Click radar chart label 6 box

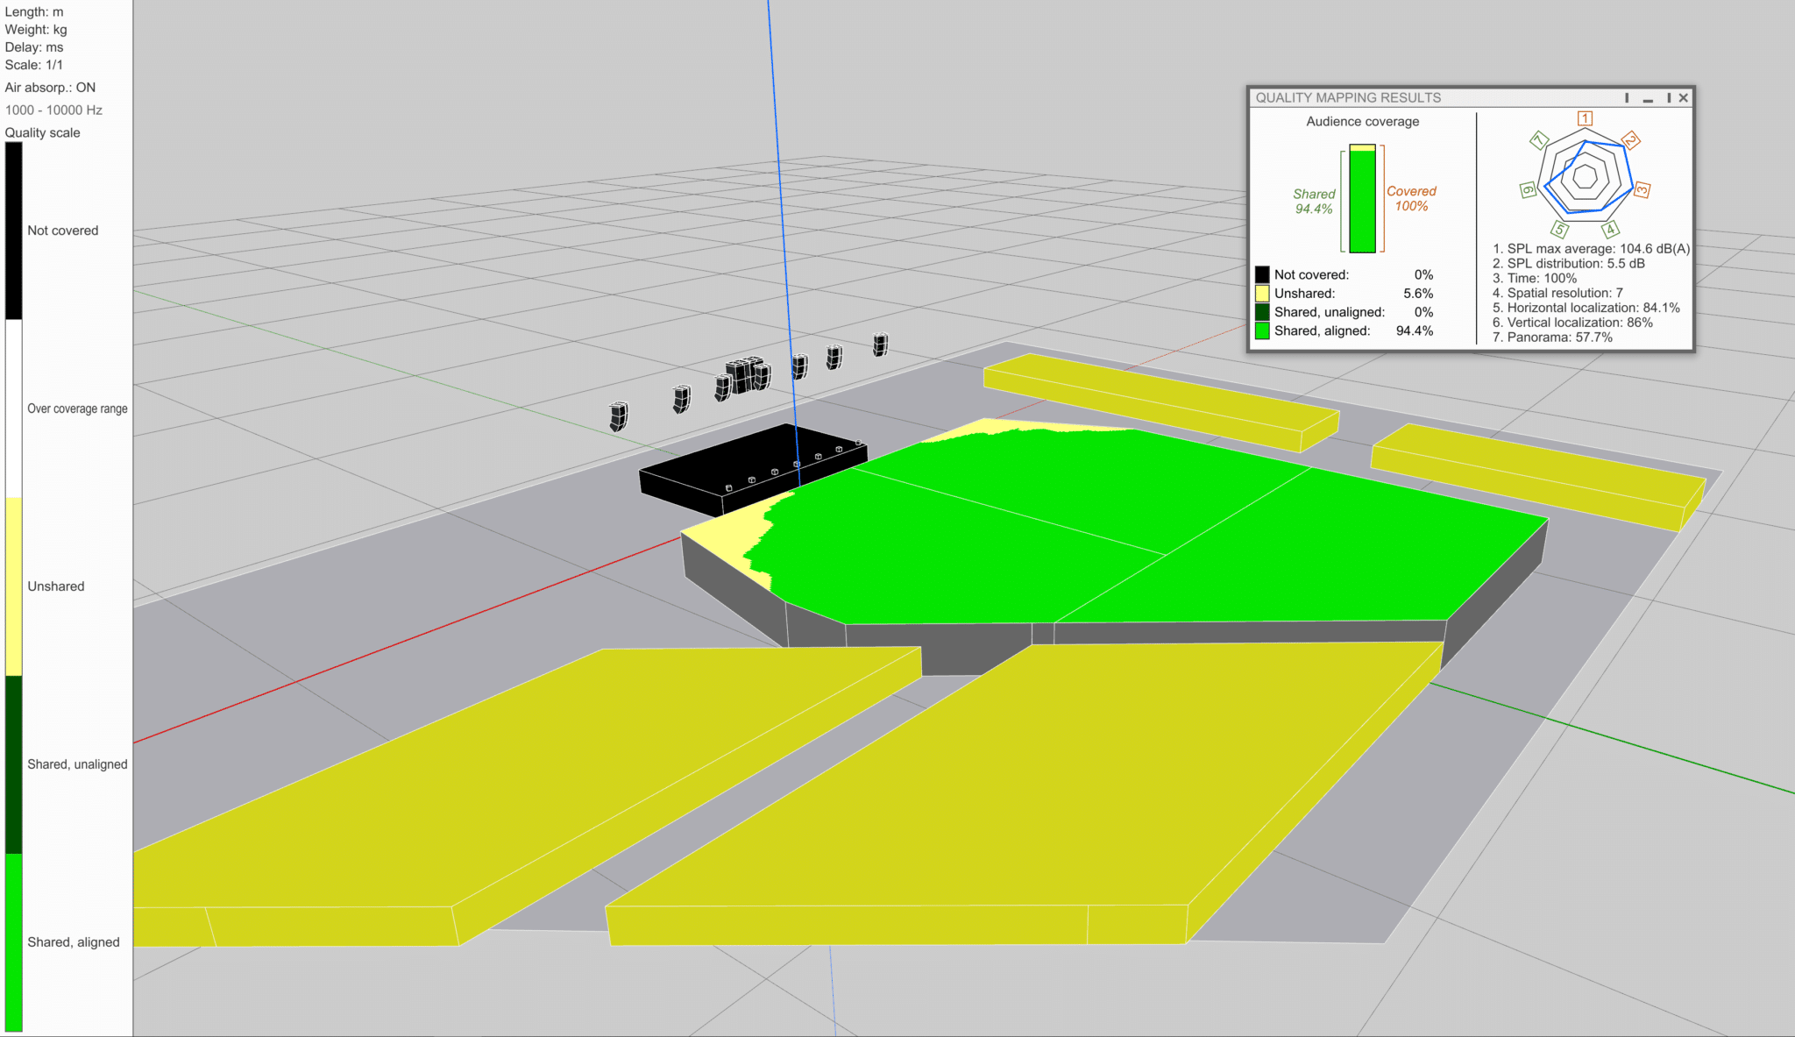click(x=1528, y=189)
